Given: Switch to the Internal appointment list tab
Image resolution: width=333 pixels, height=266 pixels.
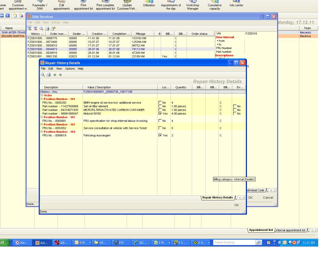Looking at the screenshot, I should pyautogui.click(x=290, y=230).
